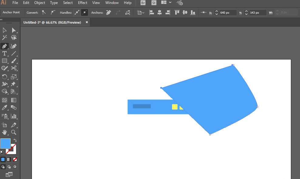Screen dimensions: 300x179
Task: Click the X coordinate stepper arrows
Action: (x=216, y=13)
